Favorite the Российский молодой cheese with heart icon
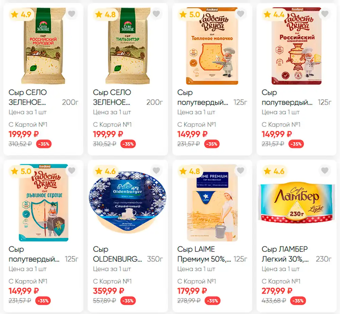The image size is (340, 314). pos(71,14)
